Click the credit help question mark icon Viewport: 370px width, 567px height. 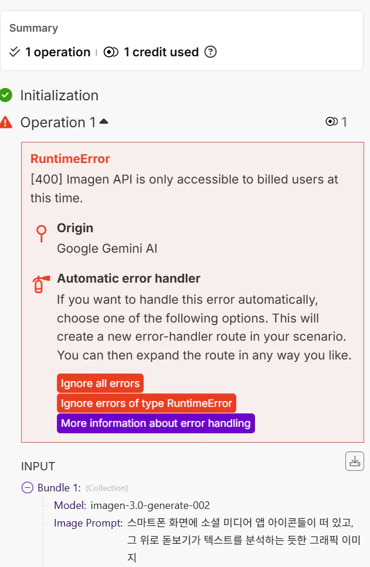click(211, 52)
